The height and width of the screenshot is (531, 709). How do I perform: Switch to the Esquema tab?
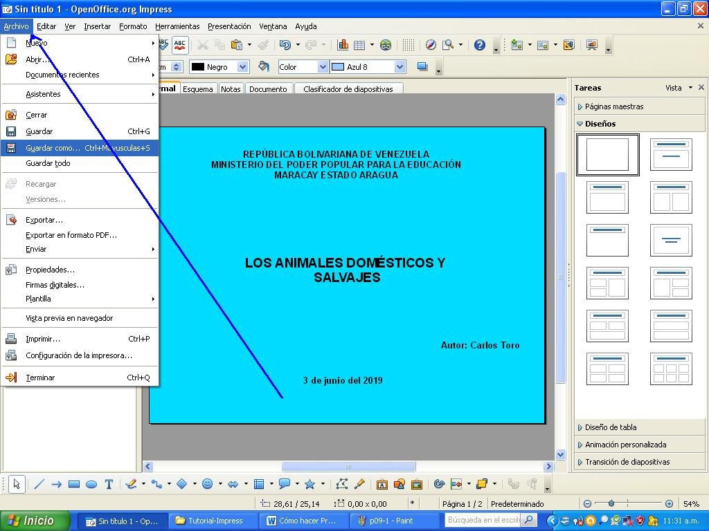tap(197, 89)
